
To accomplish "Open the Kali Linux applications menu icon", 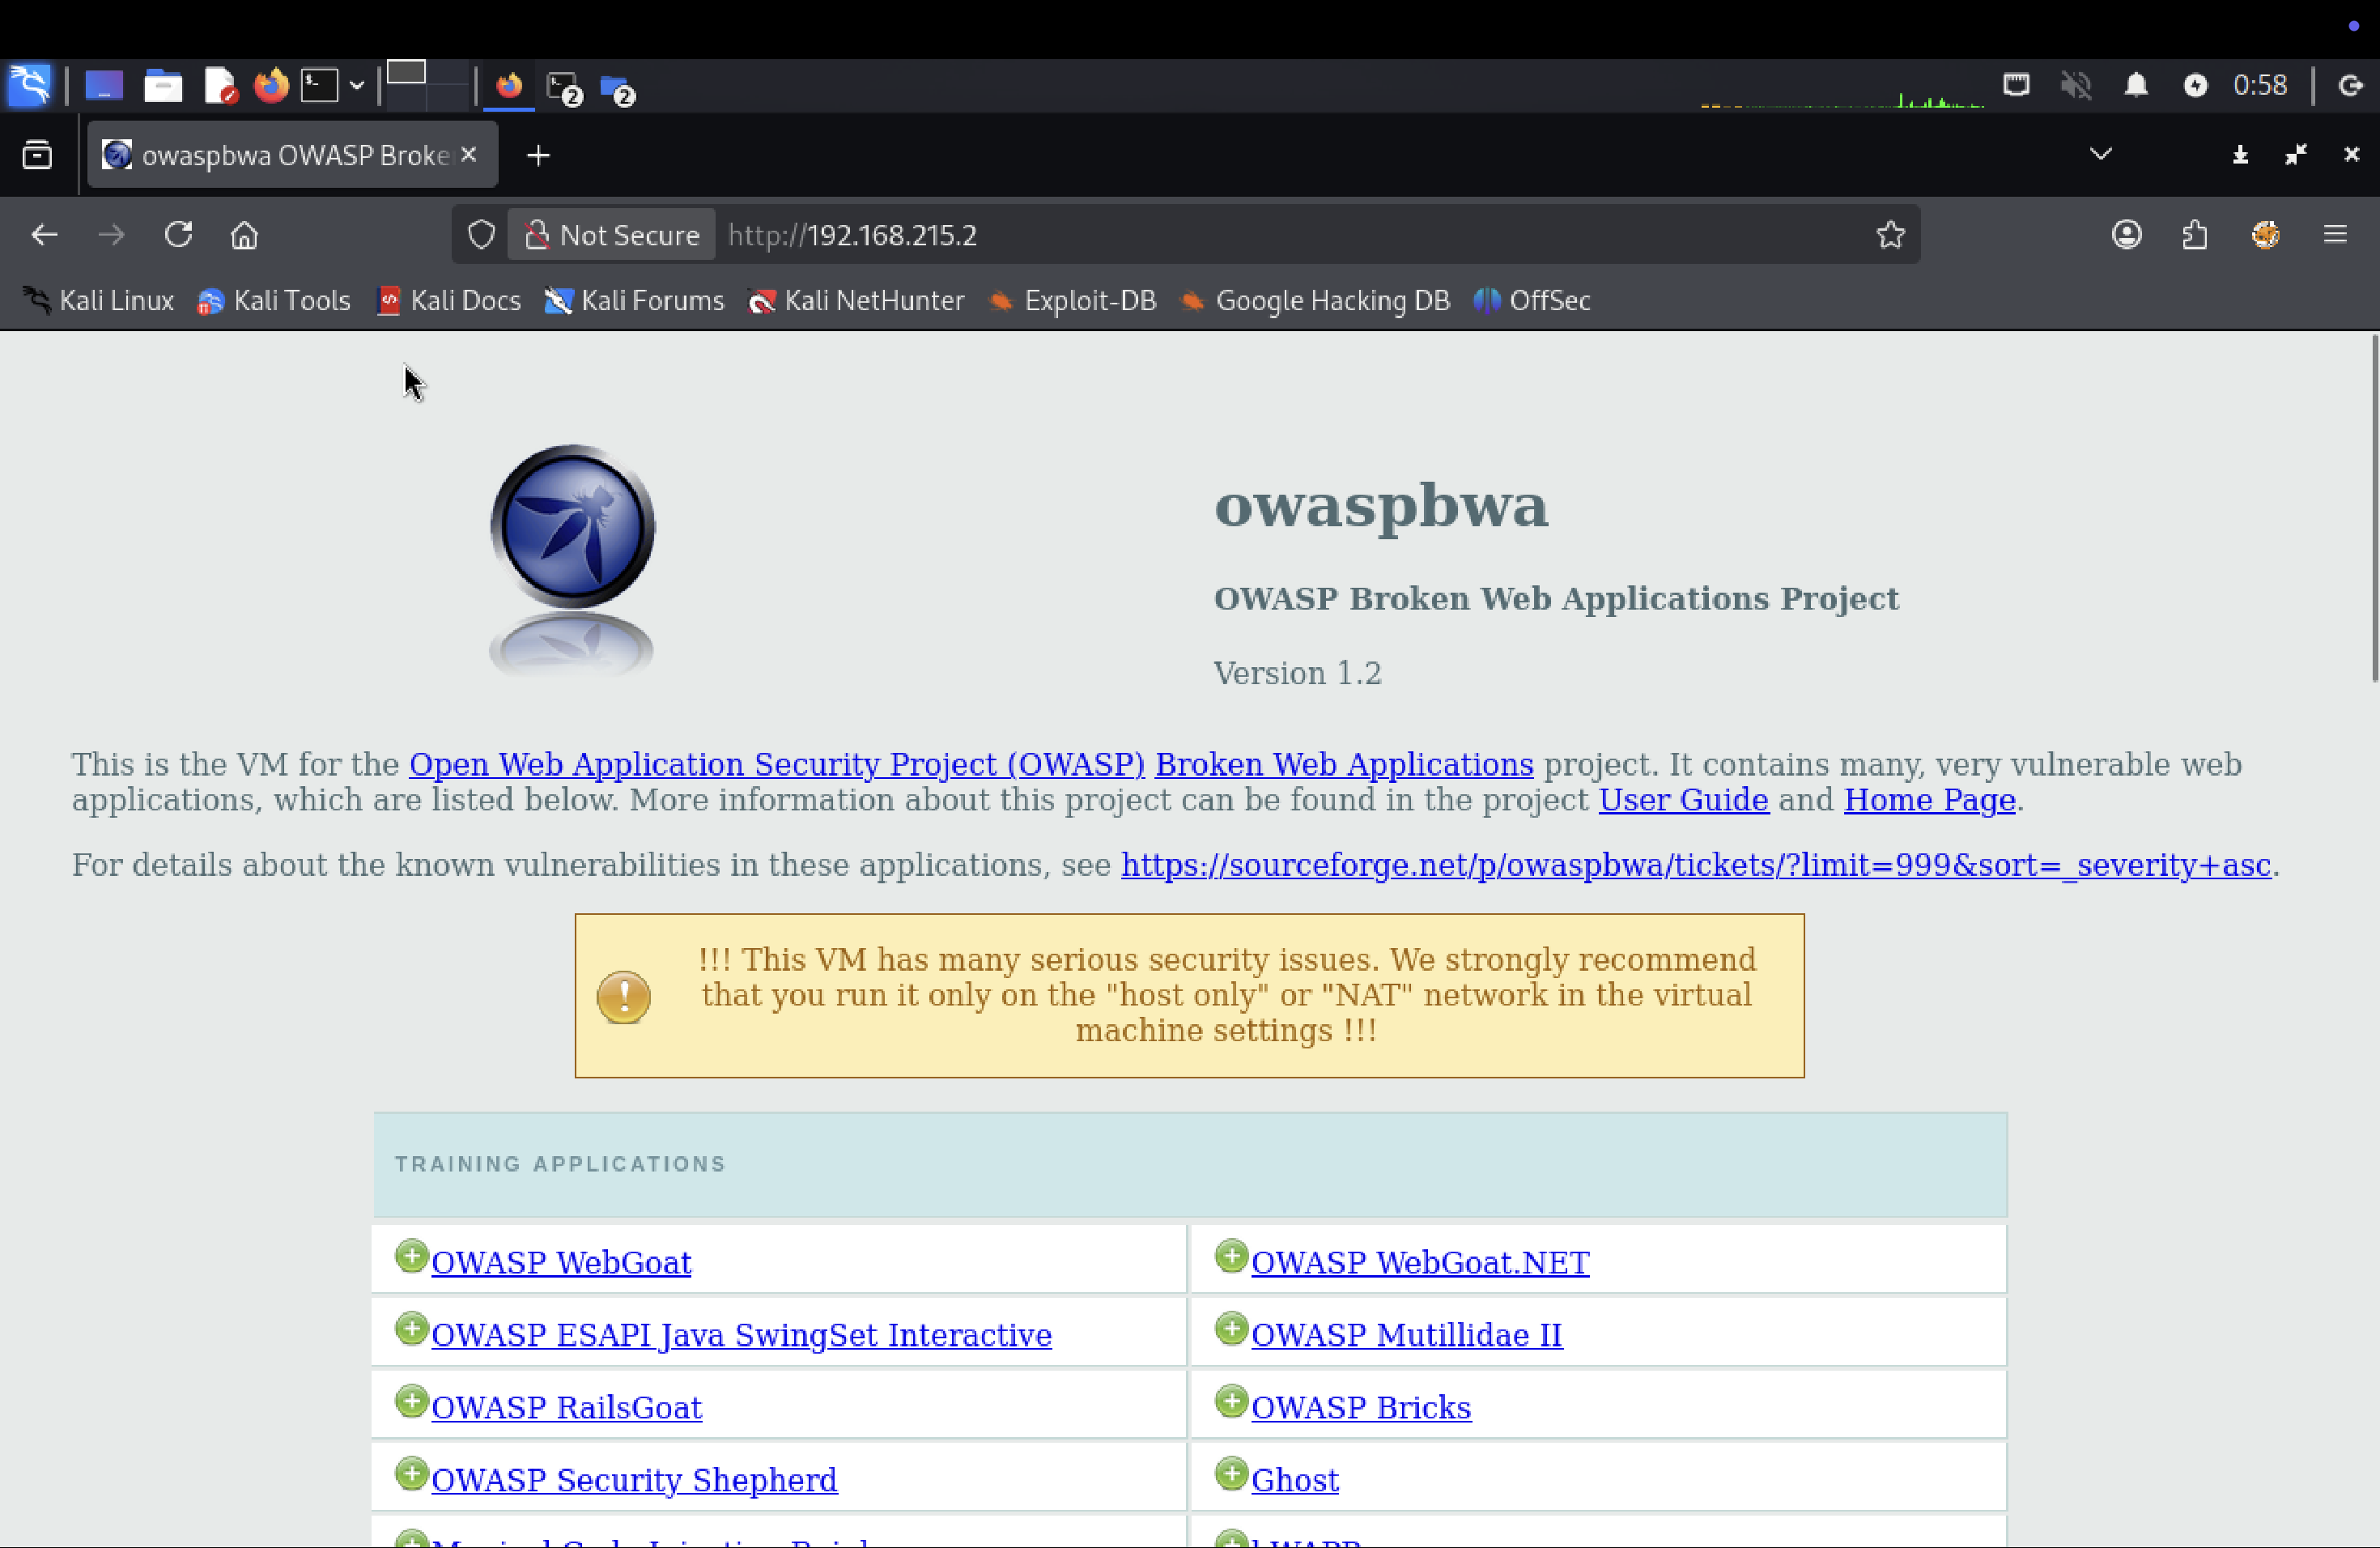I will click(x=29, y=85).
